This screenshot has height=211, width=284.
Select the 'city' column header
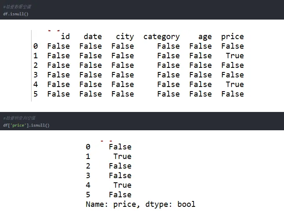(125, 37)
